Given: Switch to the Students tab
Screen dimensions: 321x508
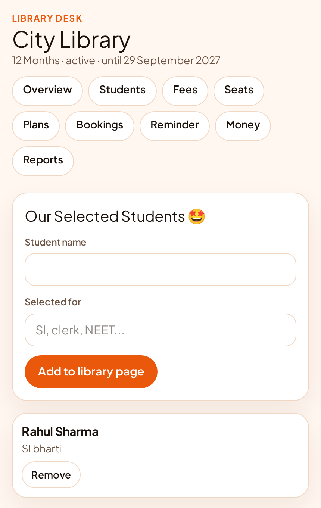Looking at the screenshot, I should click(122, 91).
